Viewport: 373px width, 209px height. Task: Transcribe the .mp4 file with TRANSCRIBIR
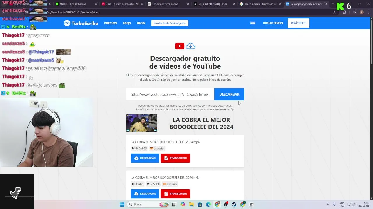click(x=175, y=158)
